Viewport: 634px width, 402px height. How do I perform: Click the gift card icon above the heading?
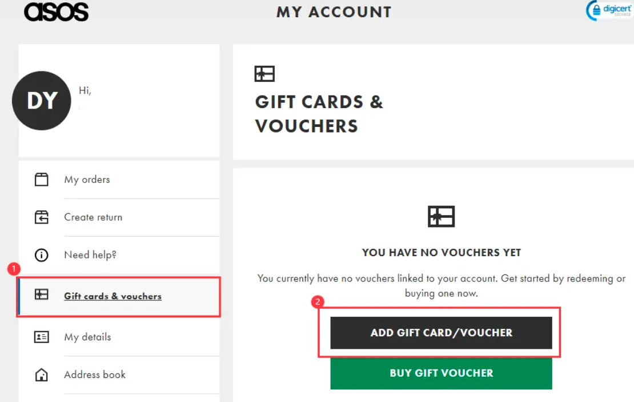[x=264, y=74]
